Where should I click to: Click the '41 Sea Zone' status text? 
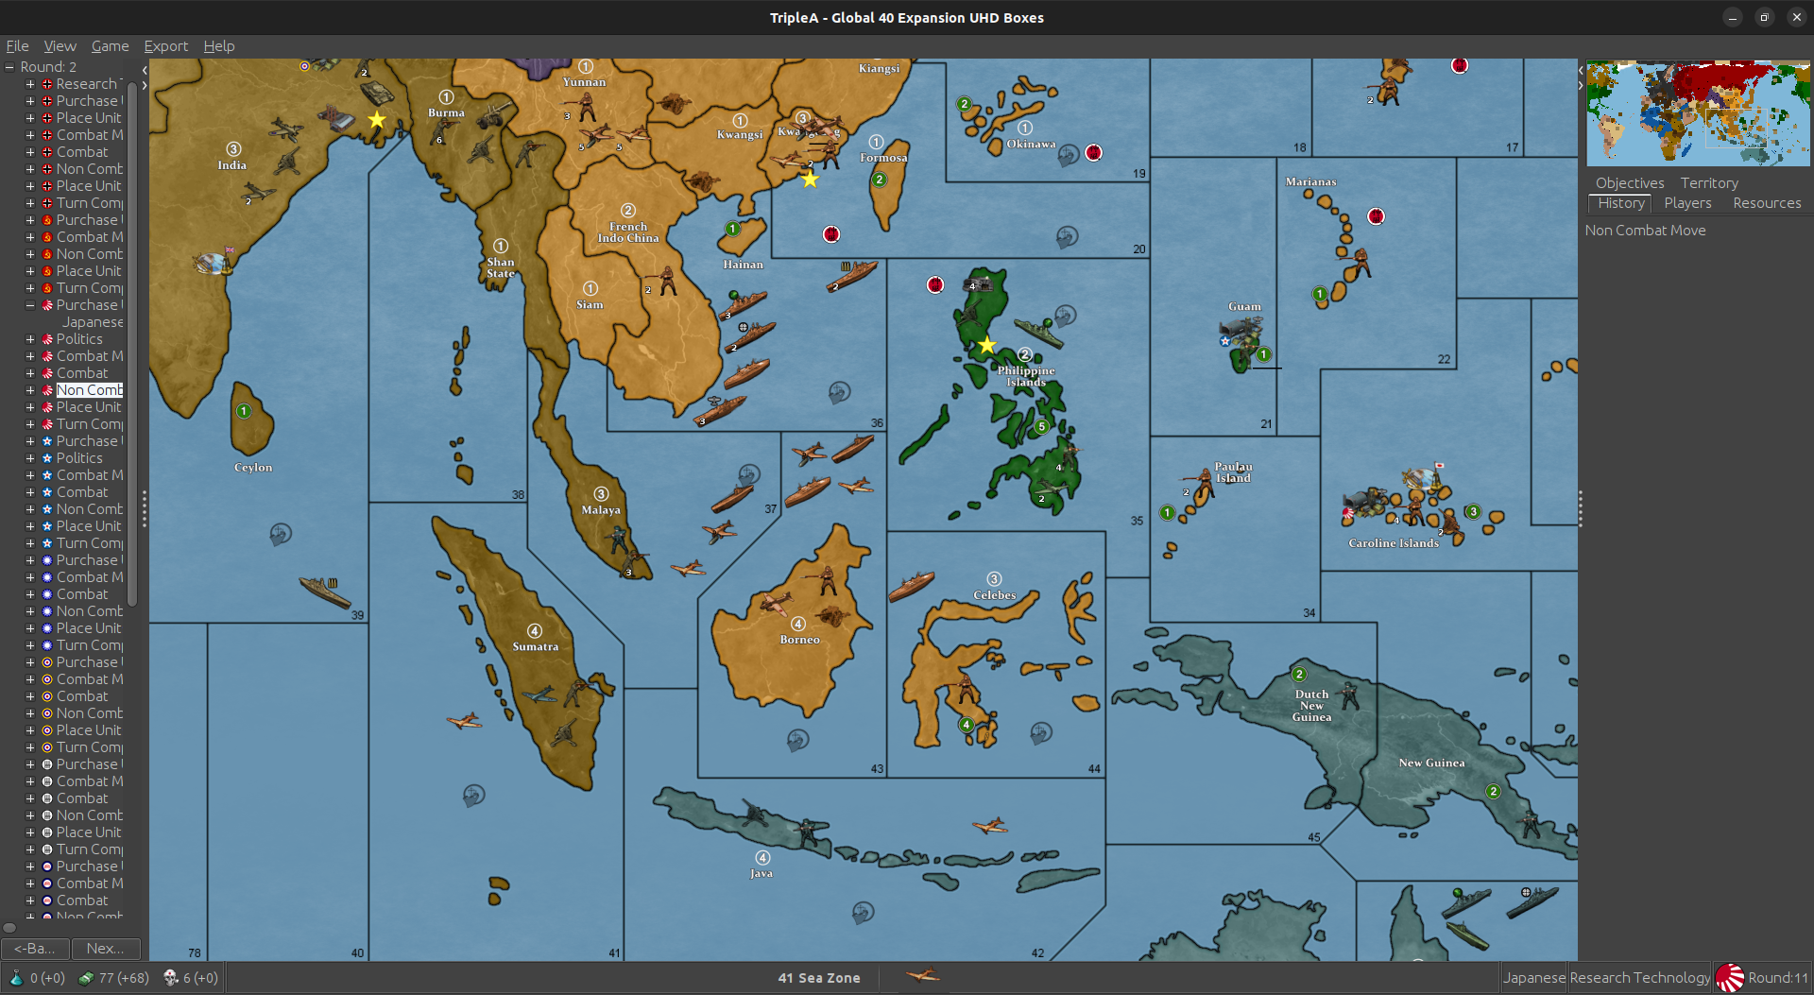click(819, 978)
